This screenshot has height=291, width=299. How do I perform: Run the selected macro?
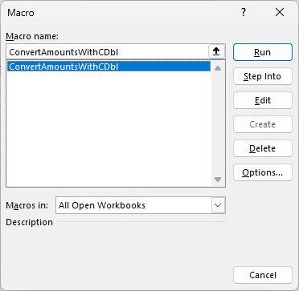tap(263, 52)
